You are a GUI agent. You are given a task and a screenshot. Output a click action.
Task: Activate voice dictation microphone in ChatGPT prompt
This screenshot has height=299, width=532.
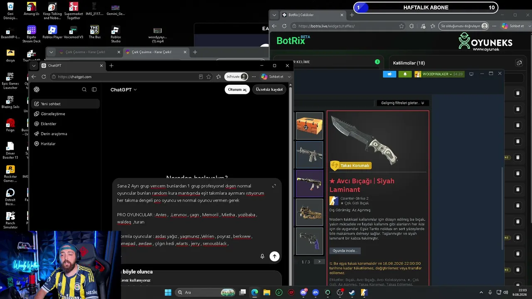[x=262, y=256]
